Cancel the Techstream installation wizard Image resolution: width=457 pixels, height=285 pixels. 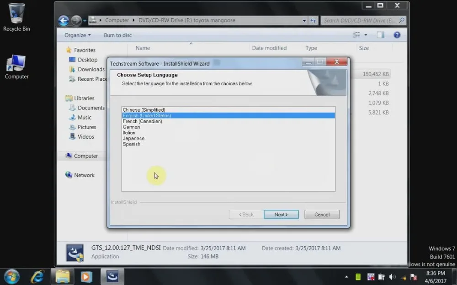pos(322,214)
